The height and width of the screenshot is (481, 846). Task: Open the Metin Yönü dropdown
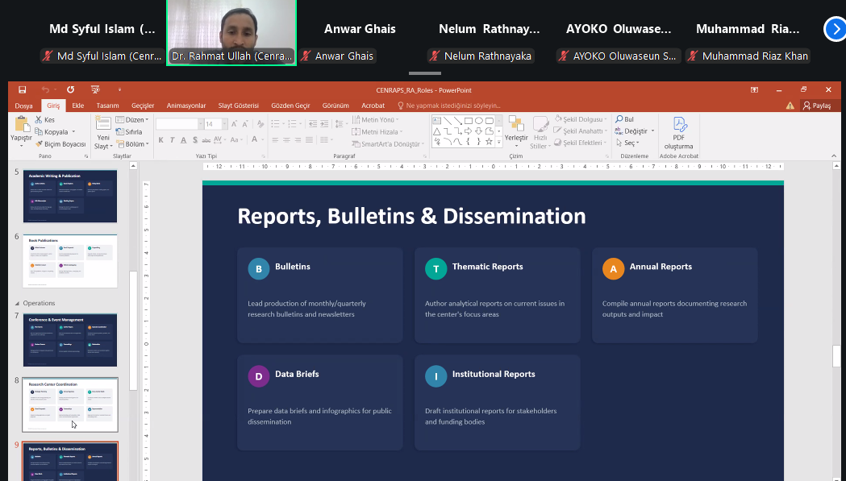376,120
